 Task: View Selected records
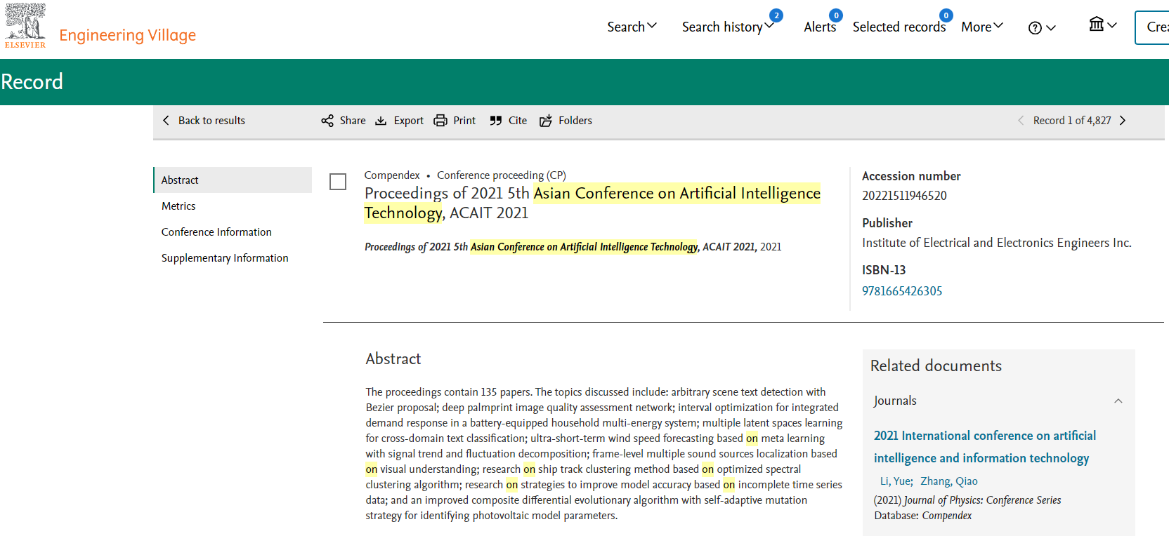pos(899,27)
